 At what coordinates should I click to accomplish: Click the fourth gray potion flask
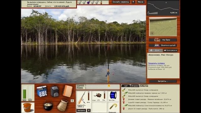[93, 2]
